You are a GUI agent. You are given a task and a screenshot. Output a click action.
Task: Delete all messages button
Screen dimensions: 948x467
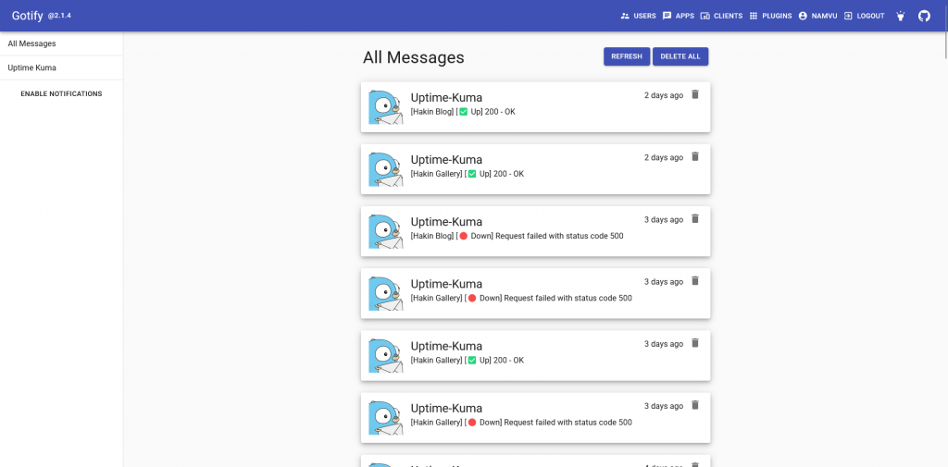tap(680, 56)
